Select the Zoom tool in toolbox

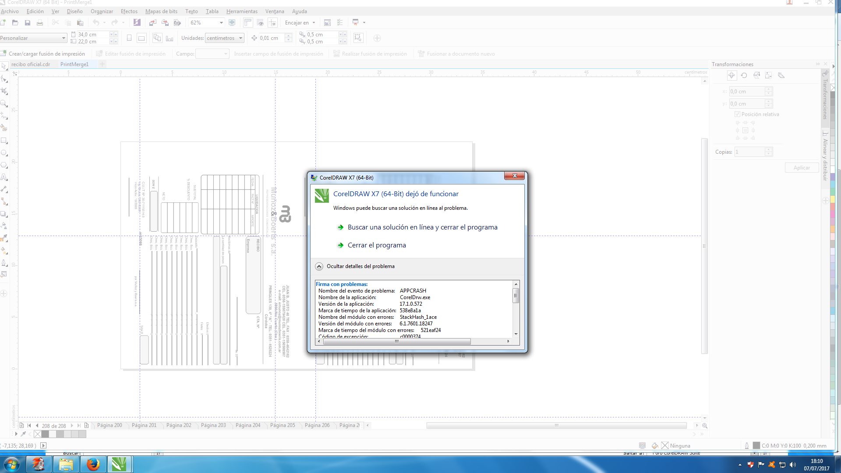coord(4,103)
